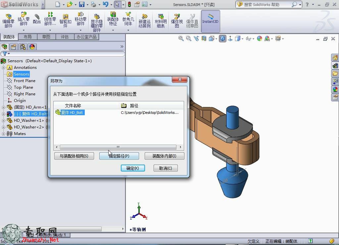Expand the HD_Washer<1> tree node
This screenshot has width=339, height=245.
[3, 121]
